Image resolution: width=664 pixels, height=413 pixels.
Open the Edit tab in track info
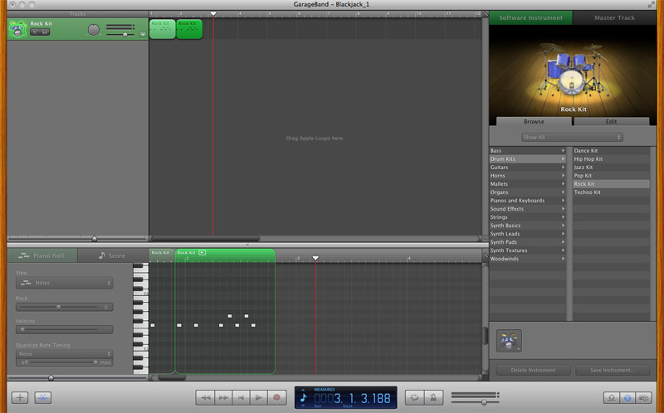tap(611, 121)
